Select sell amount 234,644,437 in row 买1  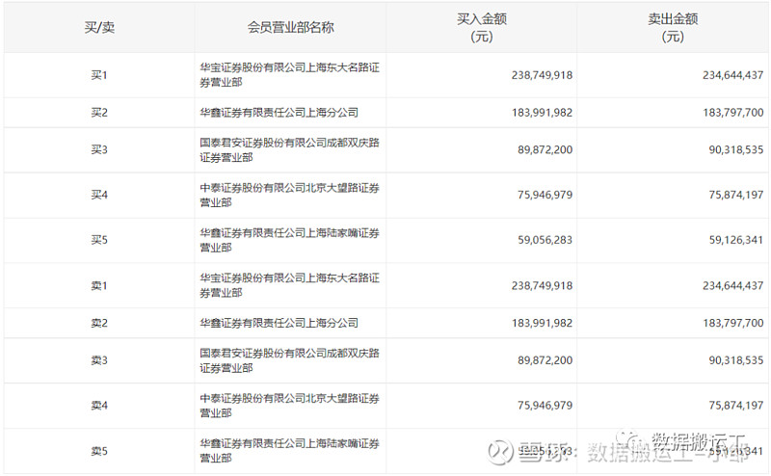[x=733, y=75]
